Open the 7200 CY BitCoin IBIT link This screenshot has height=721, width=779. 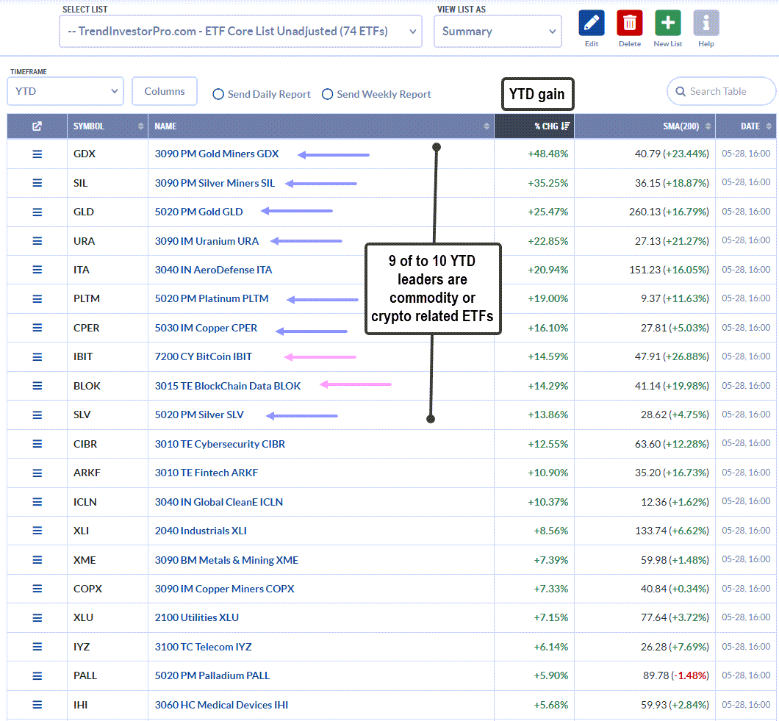point(203,356)
